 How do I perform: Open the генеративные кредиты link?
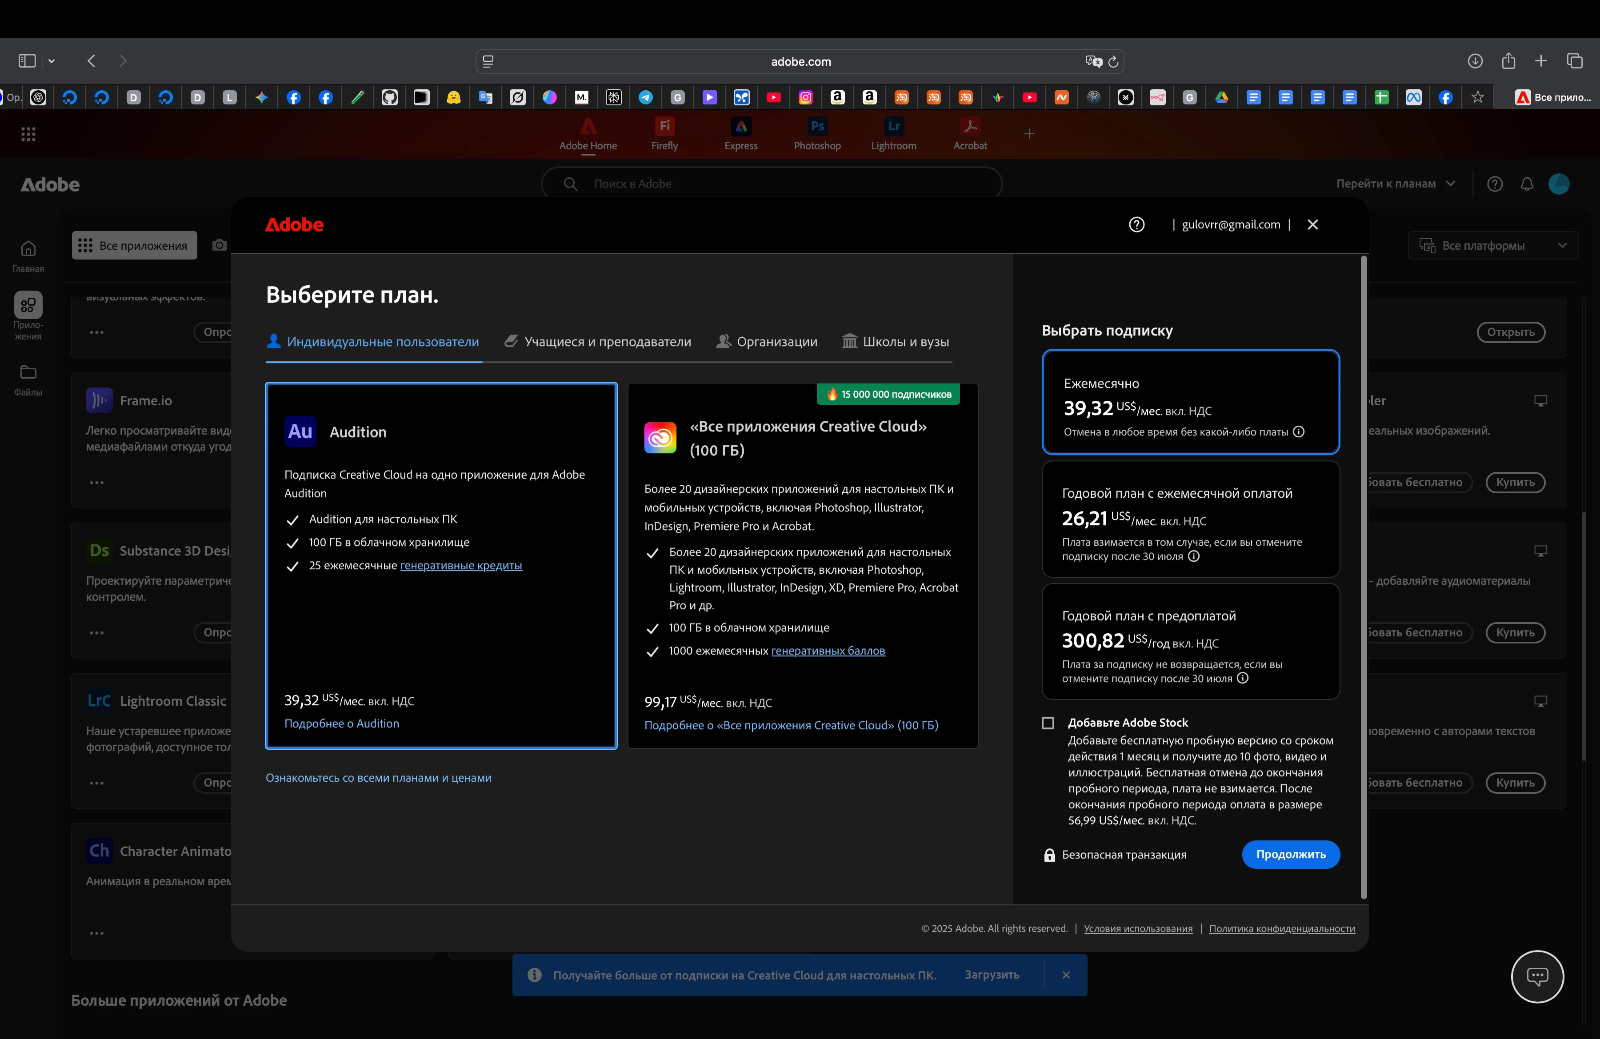click(460, 566)
